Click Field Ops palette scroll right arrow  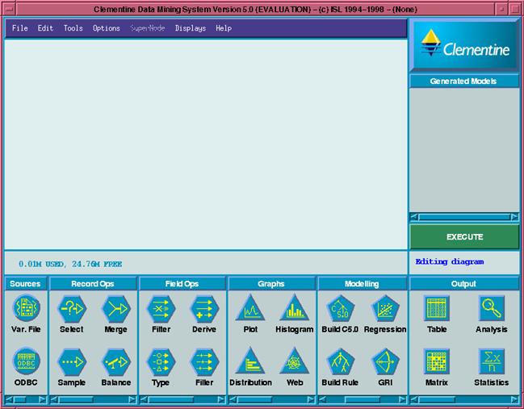point(221,399)
